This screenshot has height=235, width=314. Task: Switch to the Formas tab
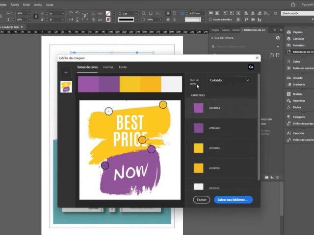click(x=108, y=67)
